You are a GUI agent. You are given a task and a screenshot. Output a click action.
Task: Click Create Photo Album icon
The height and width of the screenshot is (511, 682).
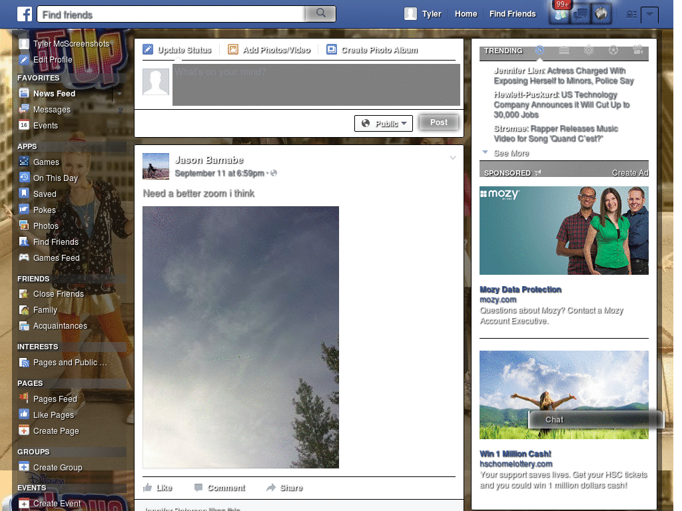[x=332, y=49]
